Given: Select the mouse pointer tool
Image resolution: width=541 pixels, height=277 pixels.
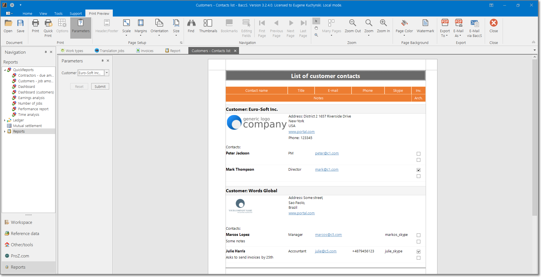Looking at the screenshot, I should [316, 21].
